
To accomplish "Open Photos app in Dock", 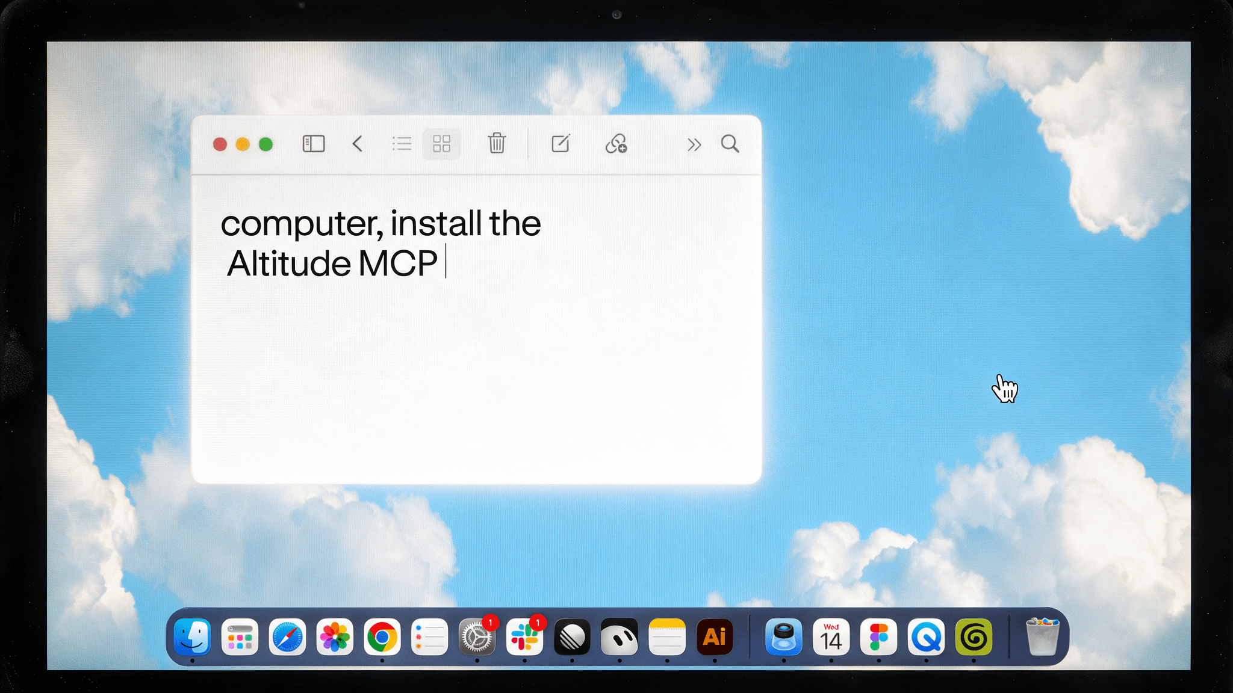I will coord(335,636).
